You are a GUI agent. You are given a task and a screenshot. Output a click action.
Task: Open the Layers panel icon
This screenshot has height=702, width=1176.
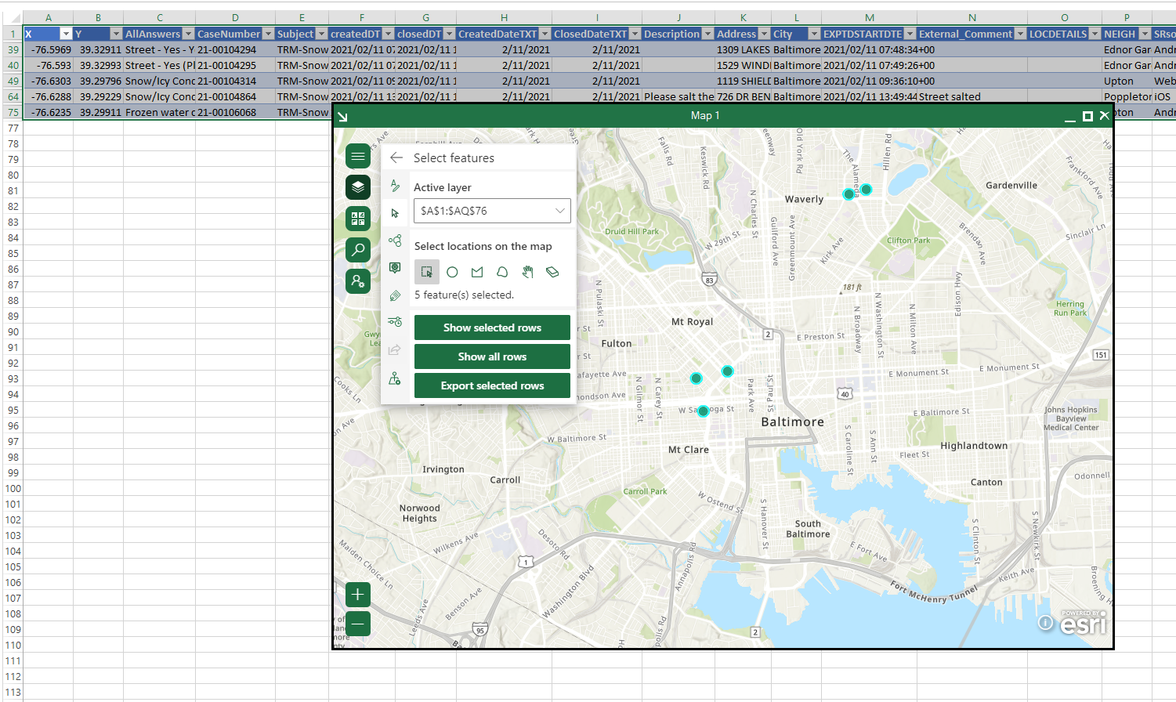click(x=358, y=187)
